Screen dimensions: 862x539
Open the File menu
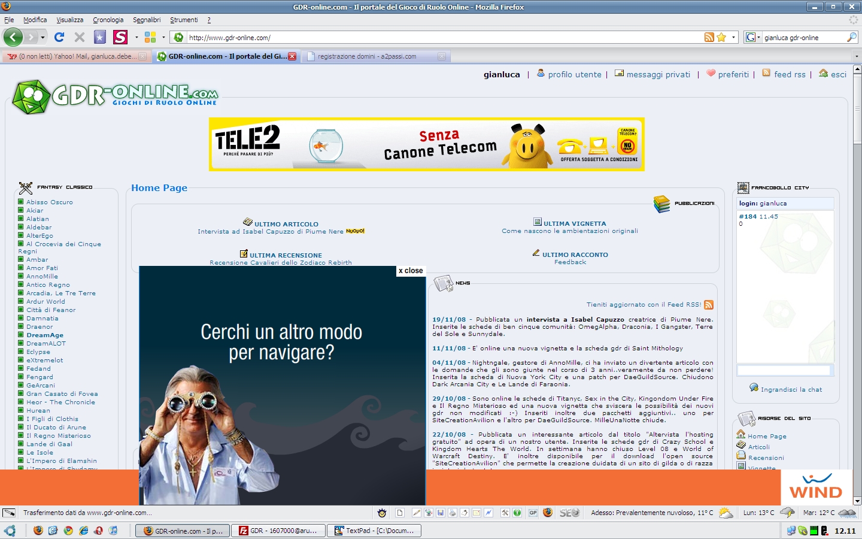9,20
